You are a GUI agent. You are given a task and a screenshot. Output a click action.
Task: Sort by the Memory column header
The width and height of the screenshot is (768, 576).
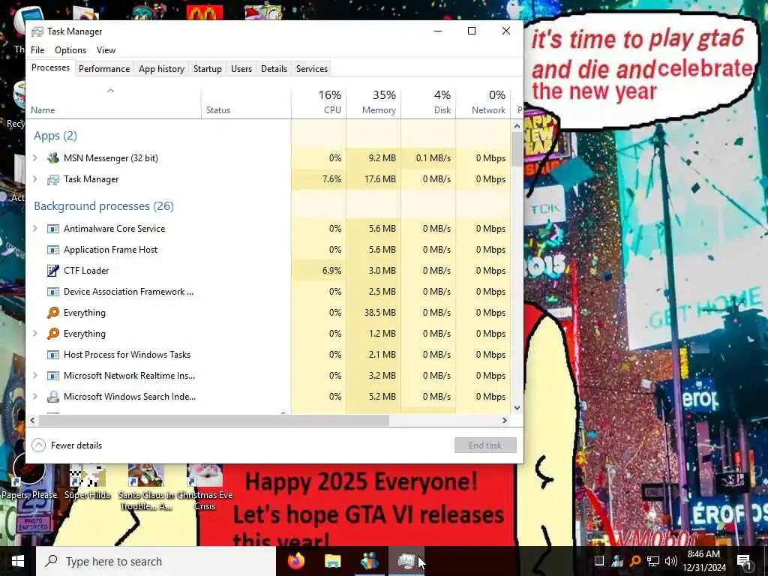[373, 103]
